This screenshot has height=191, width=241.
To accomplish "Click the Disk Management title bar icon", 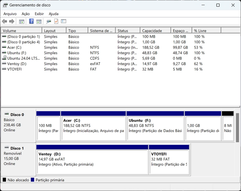I will point(5,5).
